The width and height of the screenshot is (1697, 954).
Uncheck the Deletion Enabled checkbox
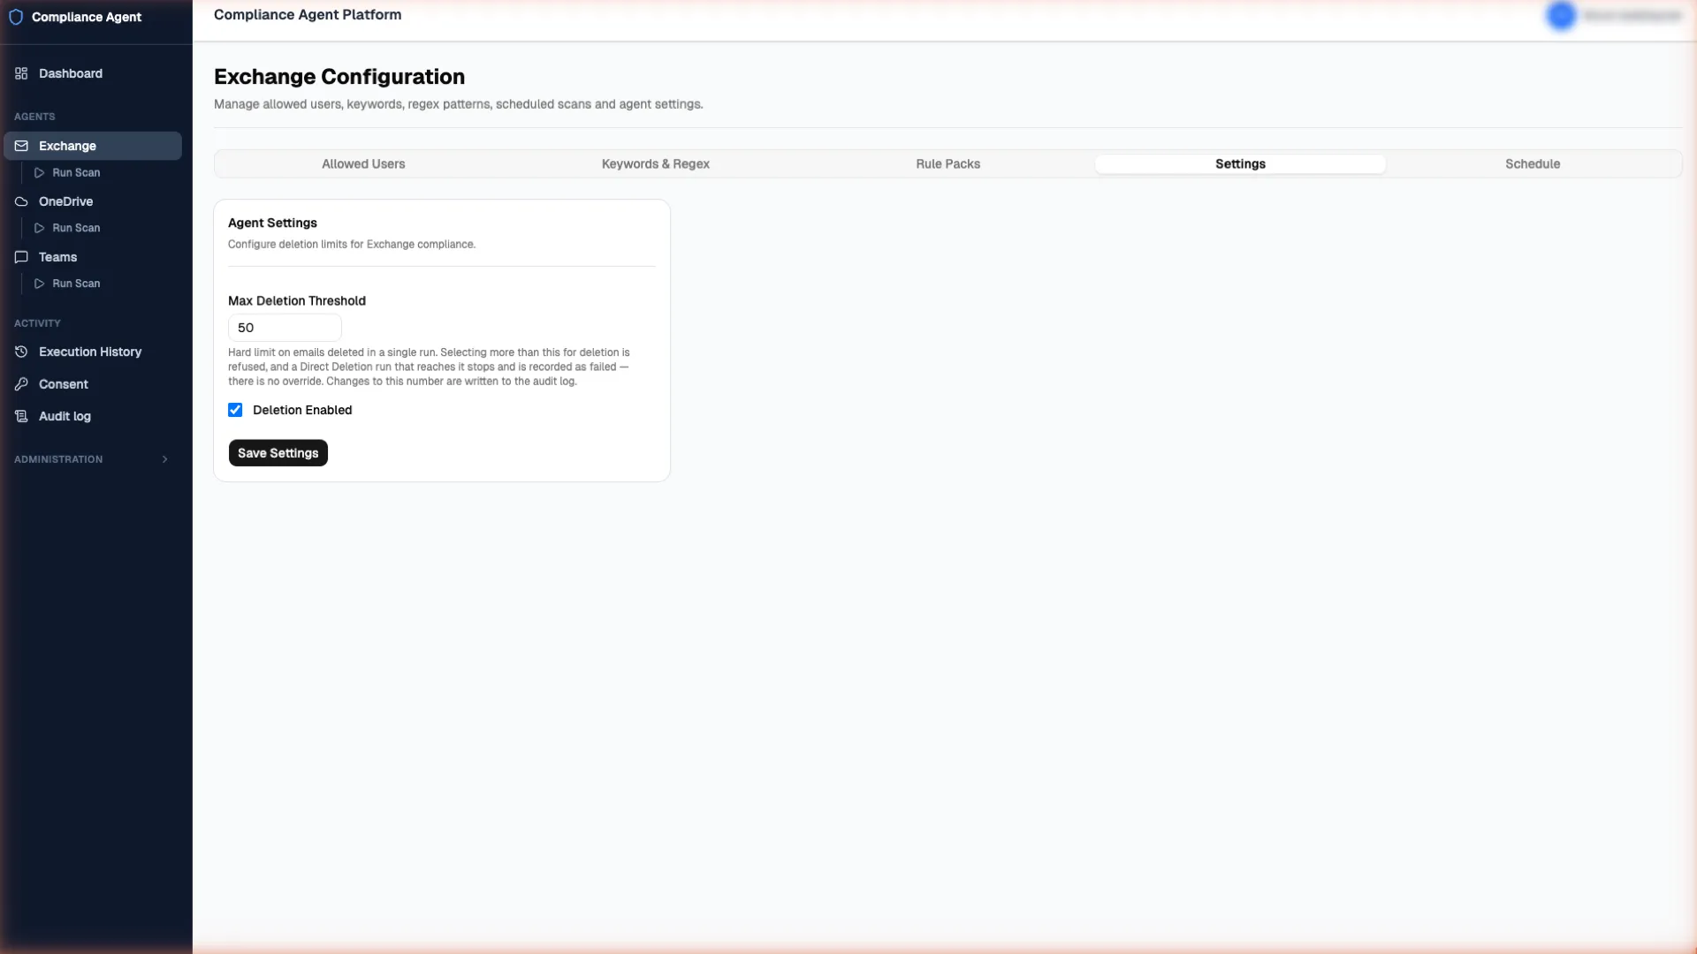point(235,410)
